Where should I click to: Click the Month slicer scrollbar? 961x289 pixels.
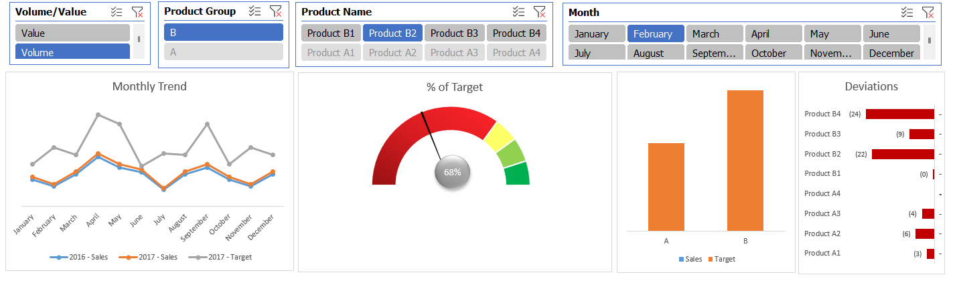tap(929, 40)
